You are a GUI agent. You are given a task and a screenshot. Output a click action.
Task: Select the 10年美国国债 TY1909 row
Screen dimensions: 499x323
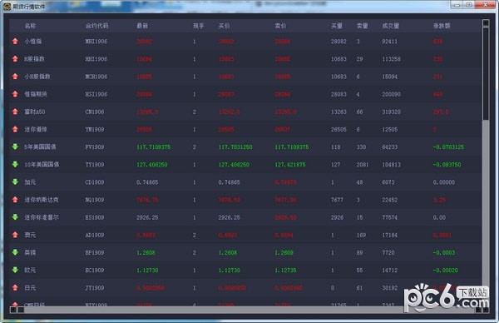click(245, 164)
